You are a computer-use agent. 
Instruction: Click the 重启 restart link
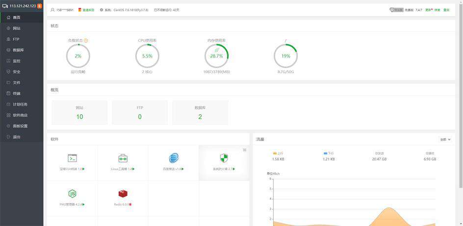pyautogui.click(x=446, y=10)
